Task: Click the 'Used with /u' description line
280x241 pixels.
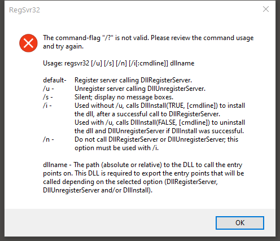Action: pos(160,122)
